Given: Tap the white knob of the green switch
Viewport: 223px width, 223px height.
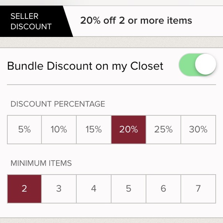Looking at the screenshot, I should click(x=205, y=64).
